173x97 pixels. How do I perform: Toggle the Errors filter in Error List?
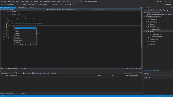[x=19, y=73]
